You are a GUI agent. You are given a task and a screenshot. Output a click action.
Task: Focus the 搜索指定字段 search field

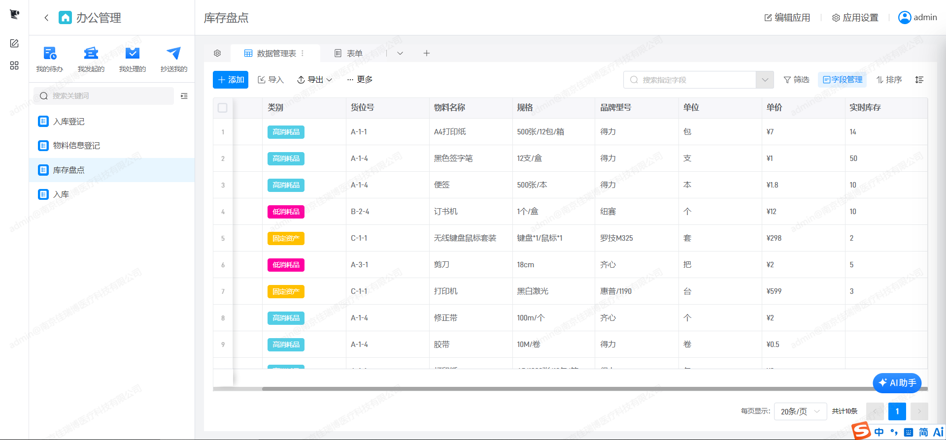point(690,80)
